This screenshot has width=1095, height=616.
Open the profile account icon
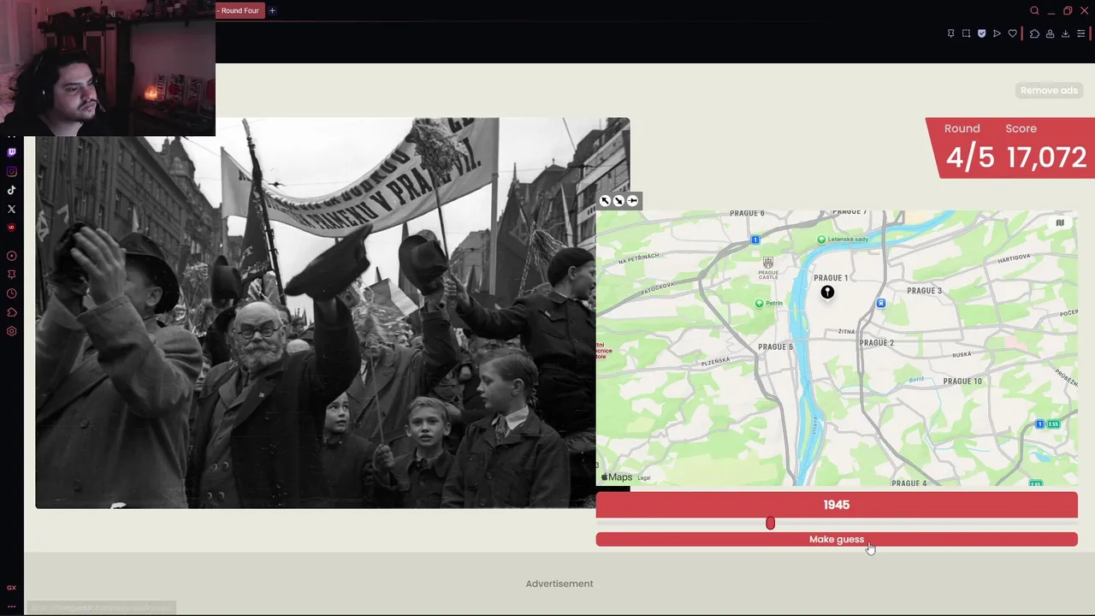coord(1050,33)
